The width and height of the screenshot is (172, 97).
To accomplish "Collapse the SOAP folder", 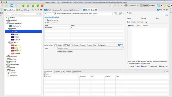I will tap(8, 29).
